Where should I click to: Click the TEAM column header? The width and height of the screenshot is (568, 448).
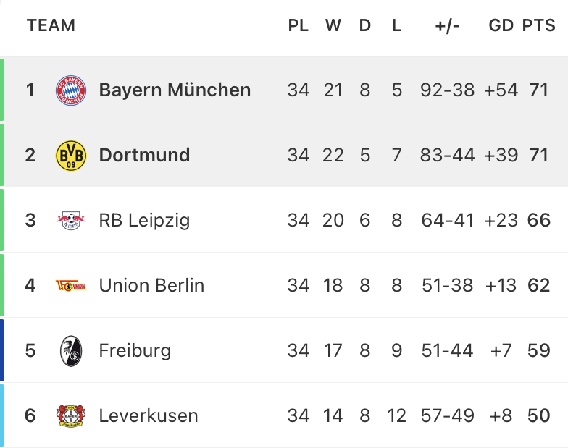click(x=51, y=25)
